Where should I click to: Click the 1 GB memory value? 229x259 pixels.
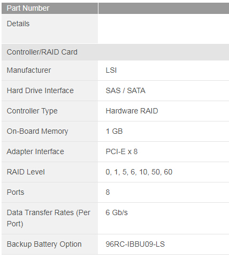click(114, 131)
